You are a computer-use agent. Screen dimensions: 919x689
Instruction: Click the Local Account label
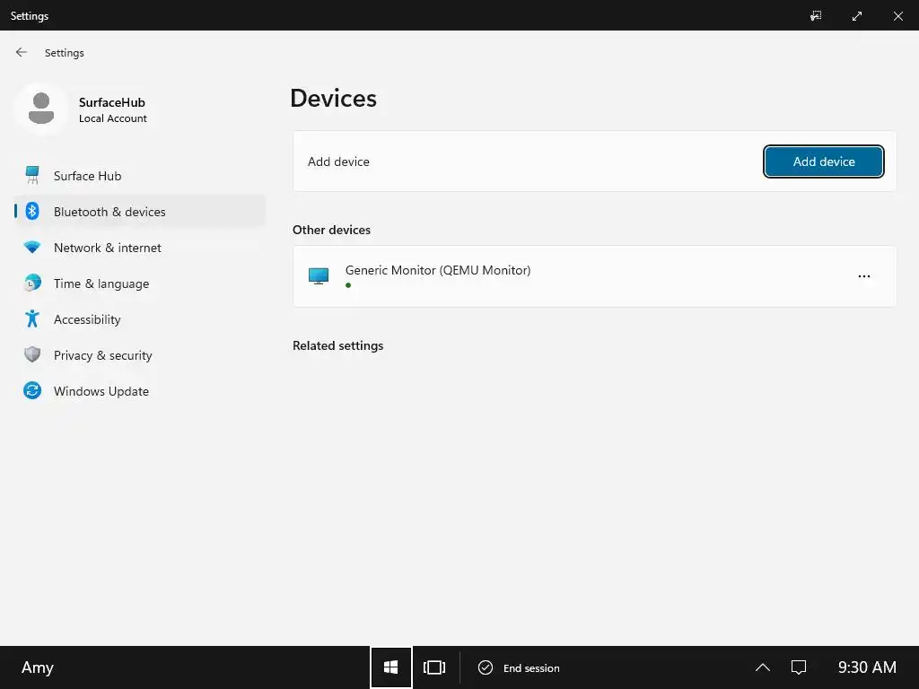click(x=113, y=118)
